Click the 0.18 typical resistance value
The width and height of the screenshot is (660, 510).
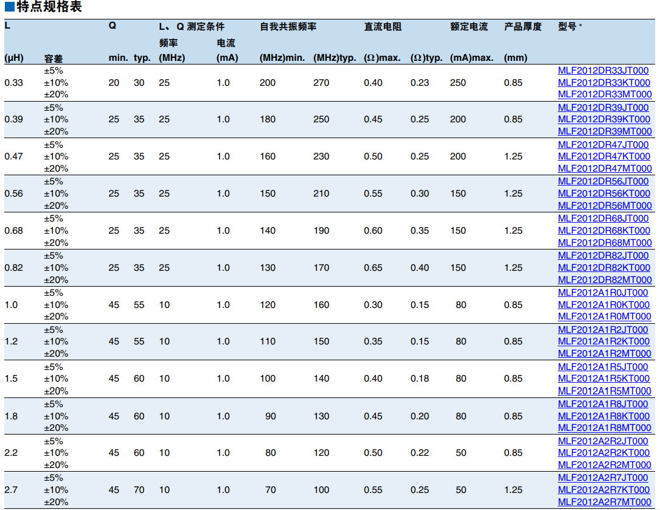point(420,378)
